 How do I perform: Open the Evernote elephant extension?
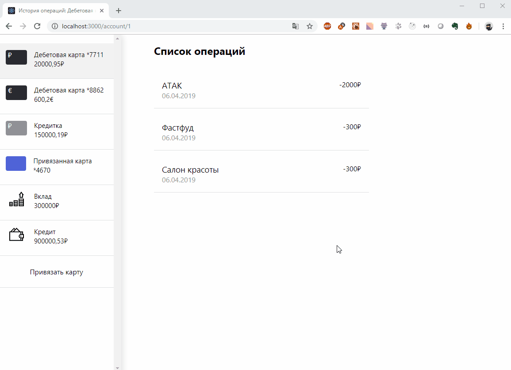click(x=455, y=26)
